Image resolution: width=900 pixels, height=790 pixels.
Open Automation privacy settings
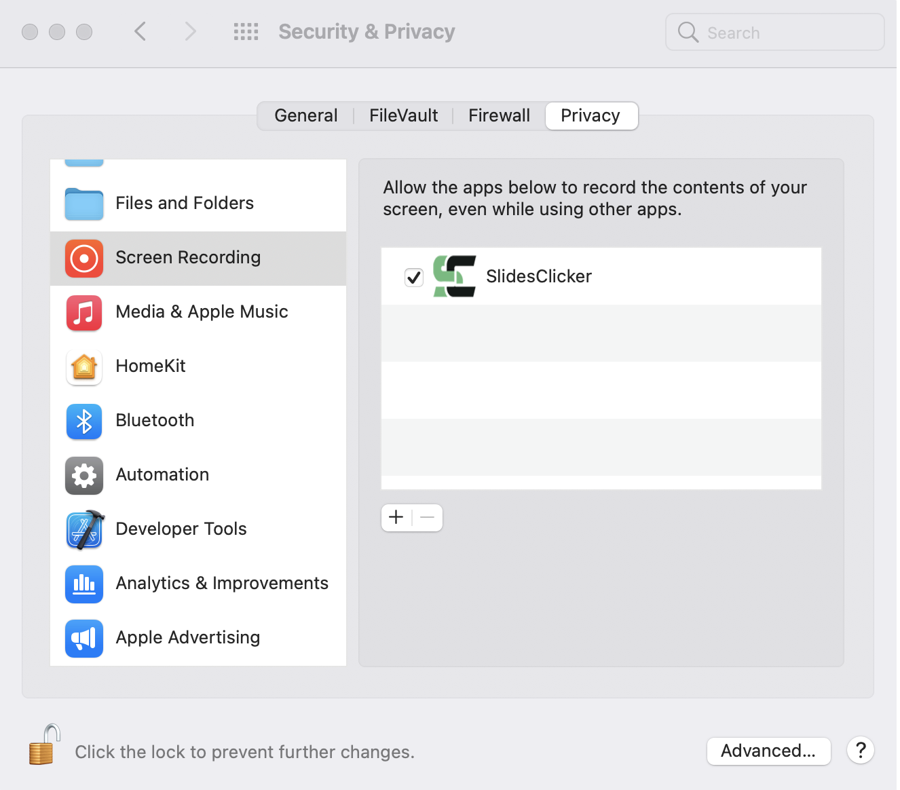tap(198, 476)
